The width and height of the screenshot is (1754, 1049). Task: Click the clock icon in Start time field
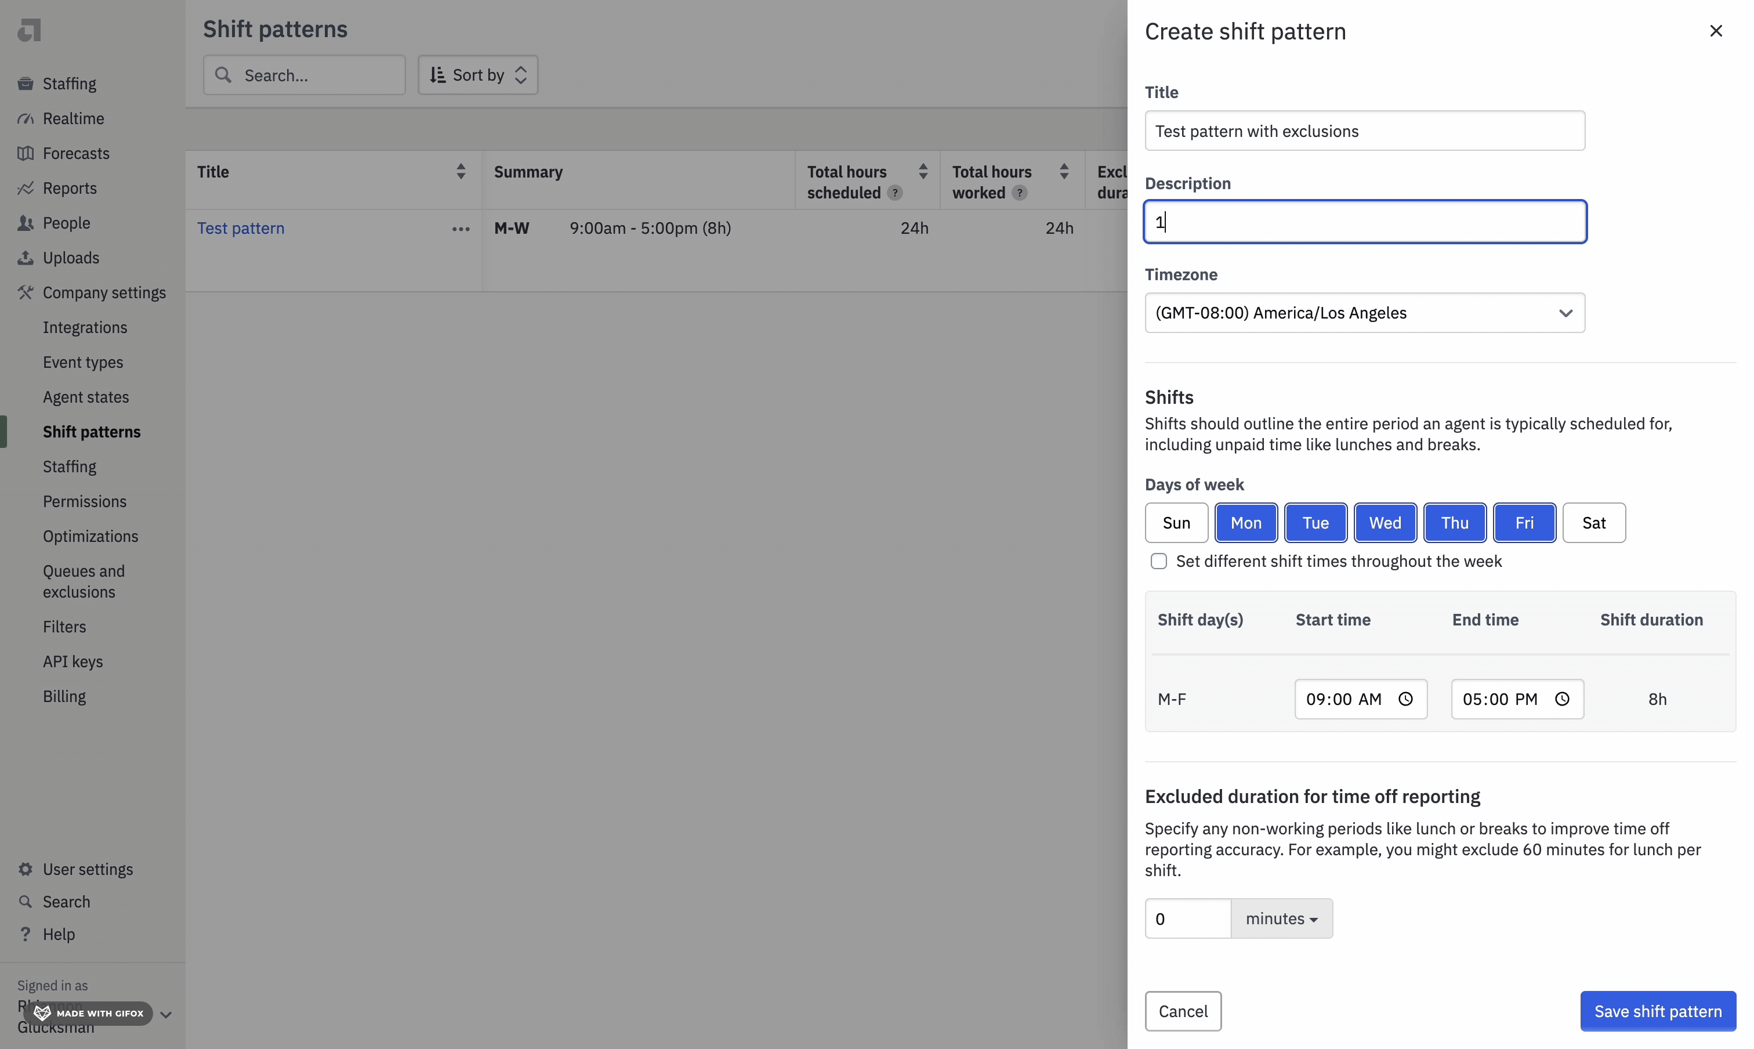(x=1405, y=699)
